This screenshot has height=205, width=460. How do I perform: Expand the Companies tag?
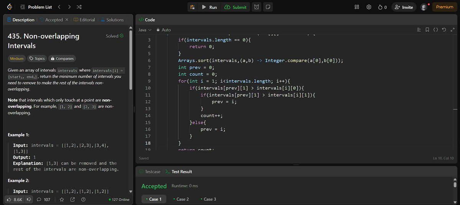click(x=62, y=59)
